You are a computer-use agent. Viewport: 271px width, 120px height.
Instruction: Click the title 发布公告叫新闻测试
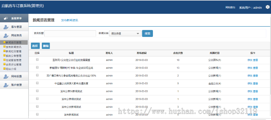[71, 91]
